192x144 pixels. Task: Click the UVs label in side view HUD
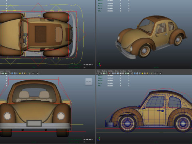(100, 86)
